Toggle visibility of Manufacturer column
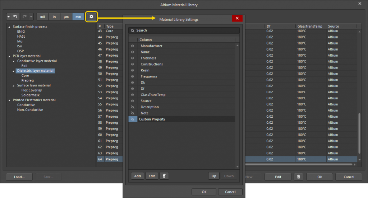The width and height of the screenshot is (368, 198). click(x=133, y=46)
